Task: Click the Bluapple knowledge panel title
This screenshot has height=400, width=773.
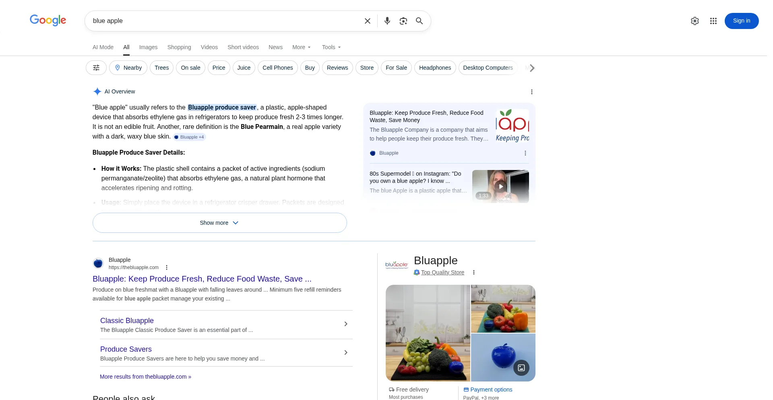Action: coord(436,261)
